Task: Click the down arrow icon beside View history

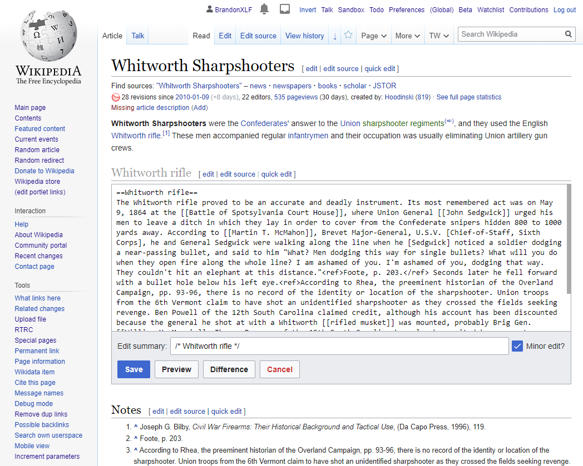Action: coord(335,36)
